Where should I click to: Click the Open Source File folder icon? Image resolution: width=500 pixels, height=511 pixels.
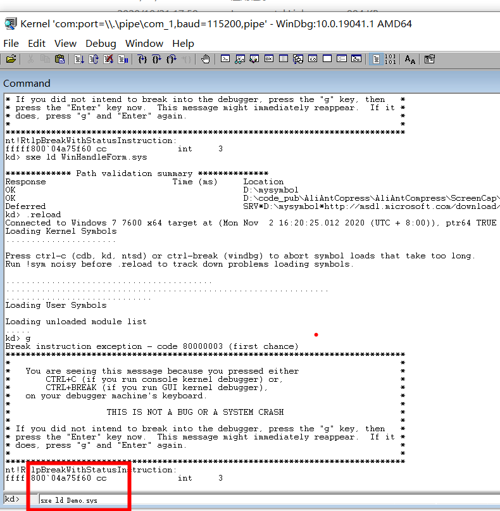point(11,59)
